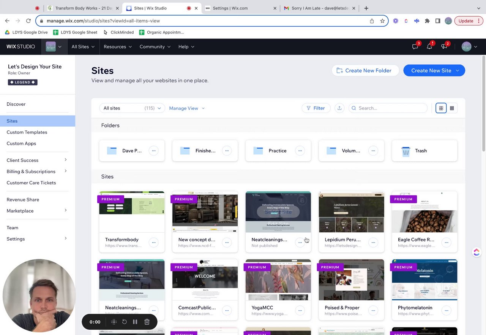The width and height of the screenshot is (486, 335).
Task: Restart the screen recording
Action: tap(124, 322)
